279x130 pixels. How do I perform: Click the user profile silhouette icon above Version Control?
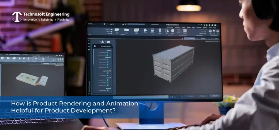(x=103, y=41)
